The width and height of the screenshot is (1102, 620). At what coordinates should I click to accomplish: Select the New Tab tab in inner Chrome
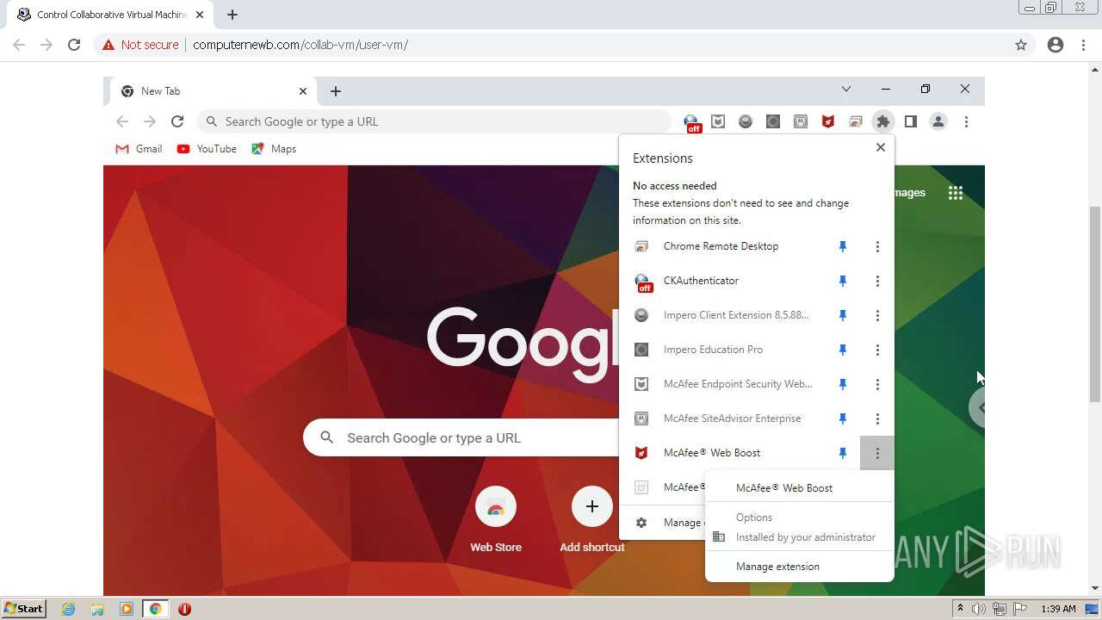click(214, 91)
